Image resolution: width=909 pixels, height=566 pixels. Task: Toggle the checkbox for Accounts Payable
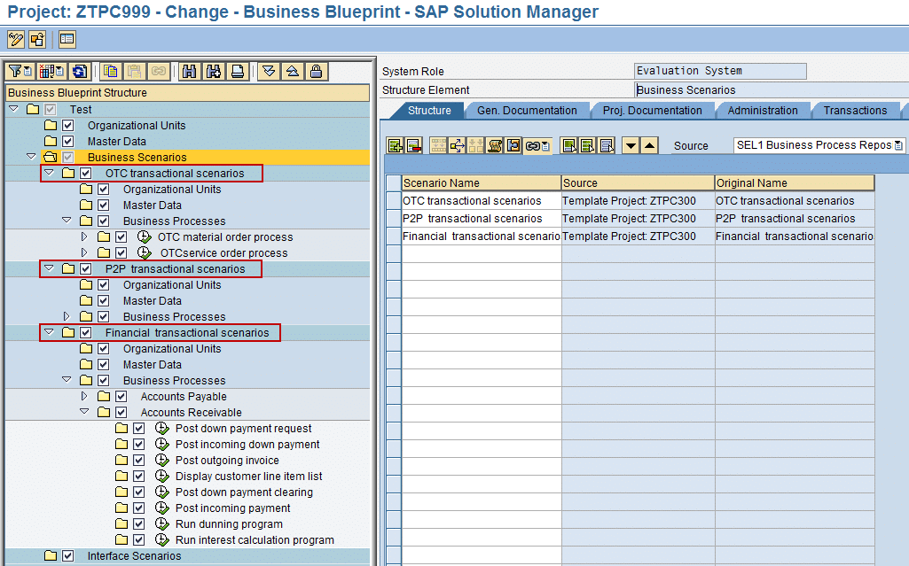[120, 396]
